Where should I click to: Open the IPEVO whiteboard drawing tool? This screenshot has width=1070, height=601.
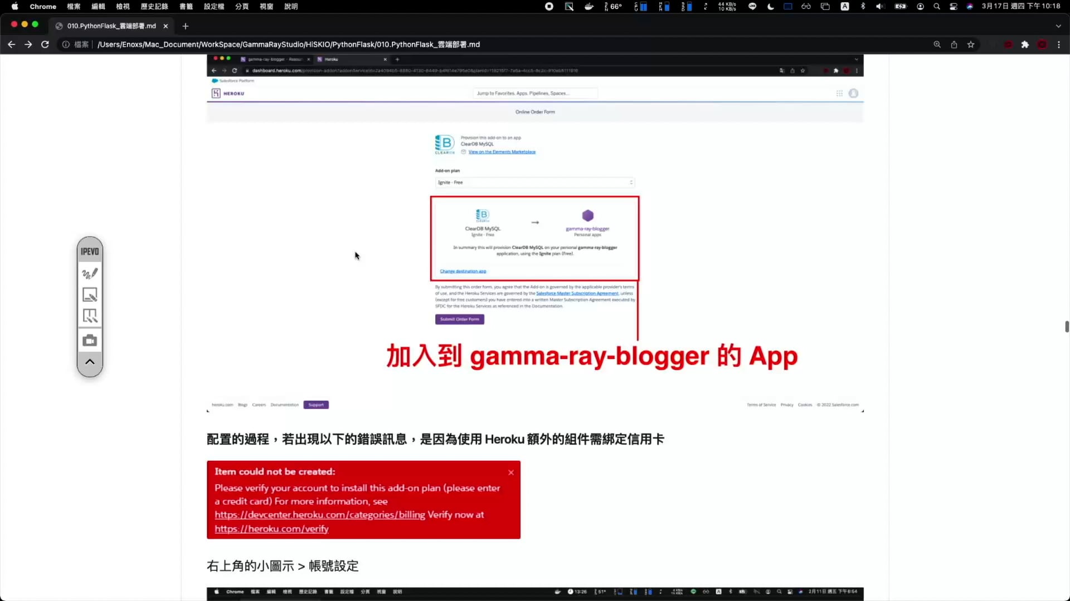90,294
